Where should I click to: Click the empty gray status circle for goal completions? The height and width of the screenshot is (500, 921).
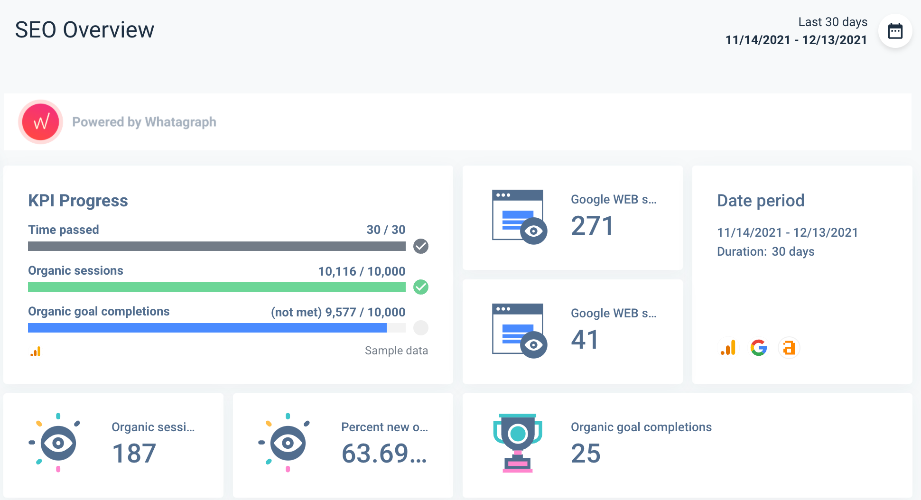(x=421, y=328)
